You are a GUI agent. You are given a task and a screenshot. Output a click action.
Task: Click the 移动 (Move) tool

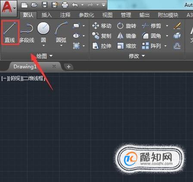[102, 26]
